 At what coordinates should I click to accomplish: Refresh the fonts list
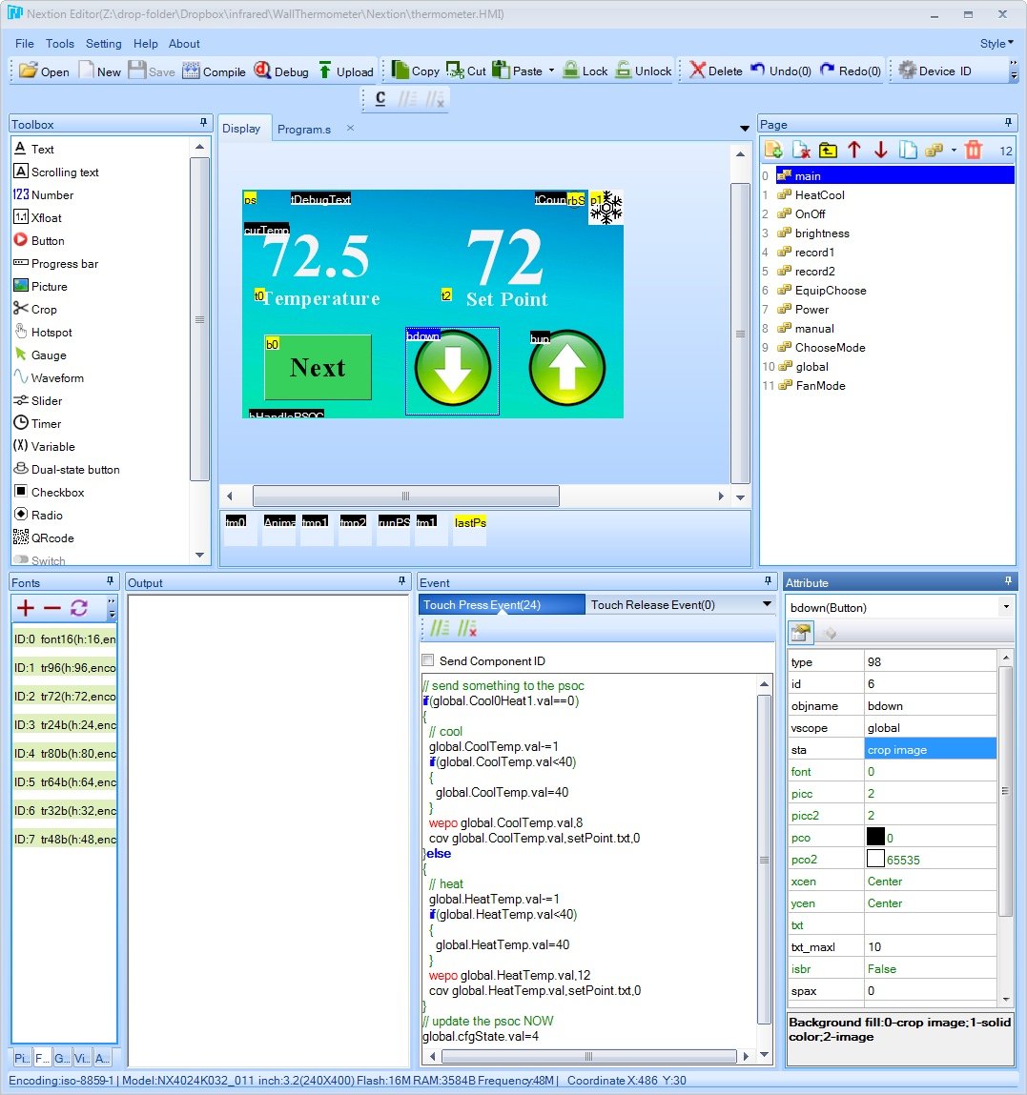(x=79, y=608)
